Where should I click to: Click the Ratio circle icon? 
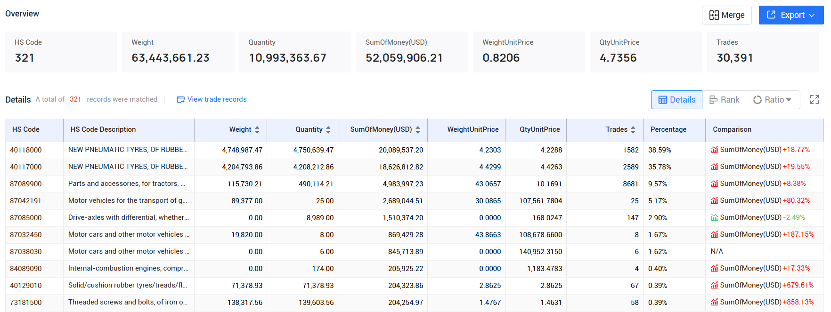coord(758,100)
